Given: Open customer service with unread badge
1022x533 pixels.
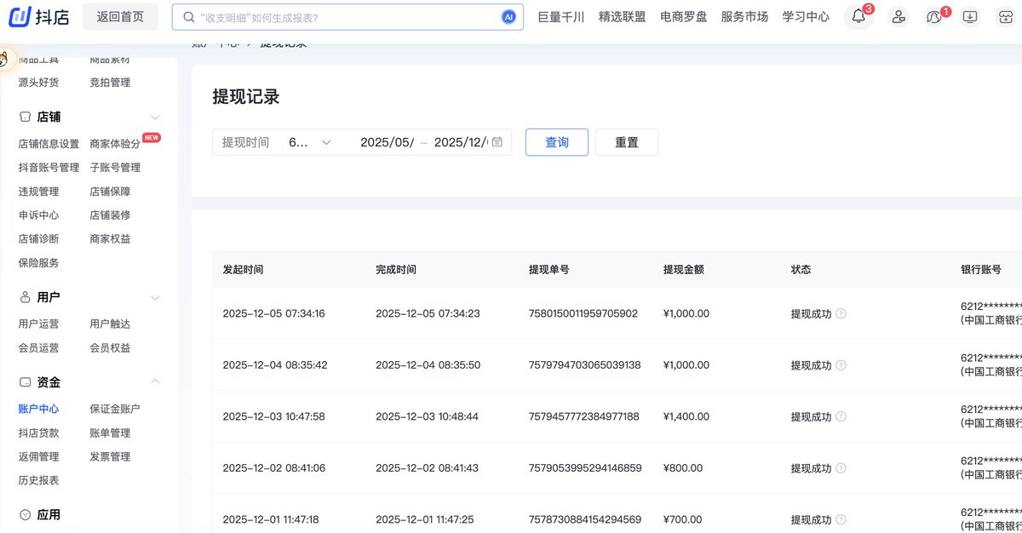Looking at the screenshot, I should (x=934, y=16).
